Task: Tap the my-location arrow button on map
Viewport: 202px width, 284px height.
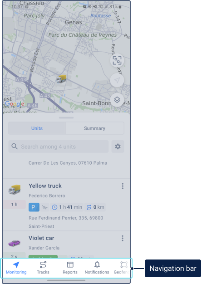Action: (x=117, y=80)
